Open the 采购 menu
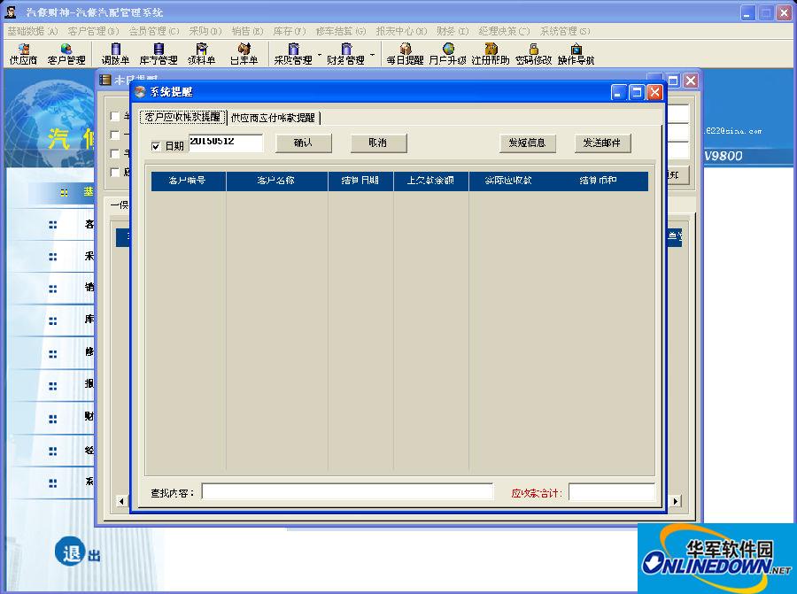The image size is (797, 594). click(x=205, y=31)
